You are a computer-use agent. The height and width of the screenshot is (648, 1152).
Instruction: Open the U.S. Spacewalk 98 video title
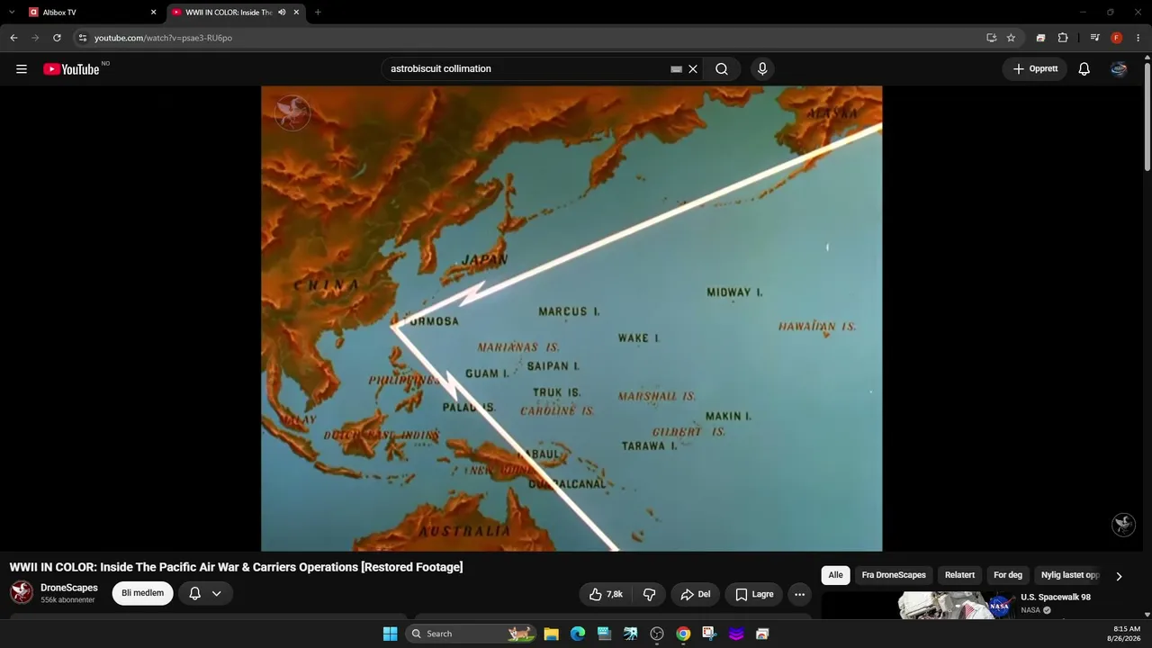click(x=1056, y=598)
